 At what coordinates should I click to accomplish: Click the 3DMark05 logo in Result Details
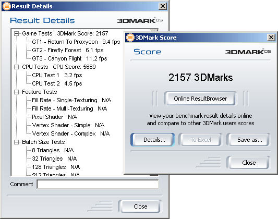[140, 20]
